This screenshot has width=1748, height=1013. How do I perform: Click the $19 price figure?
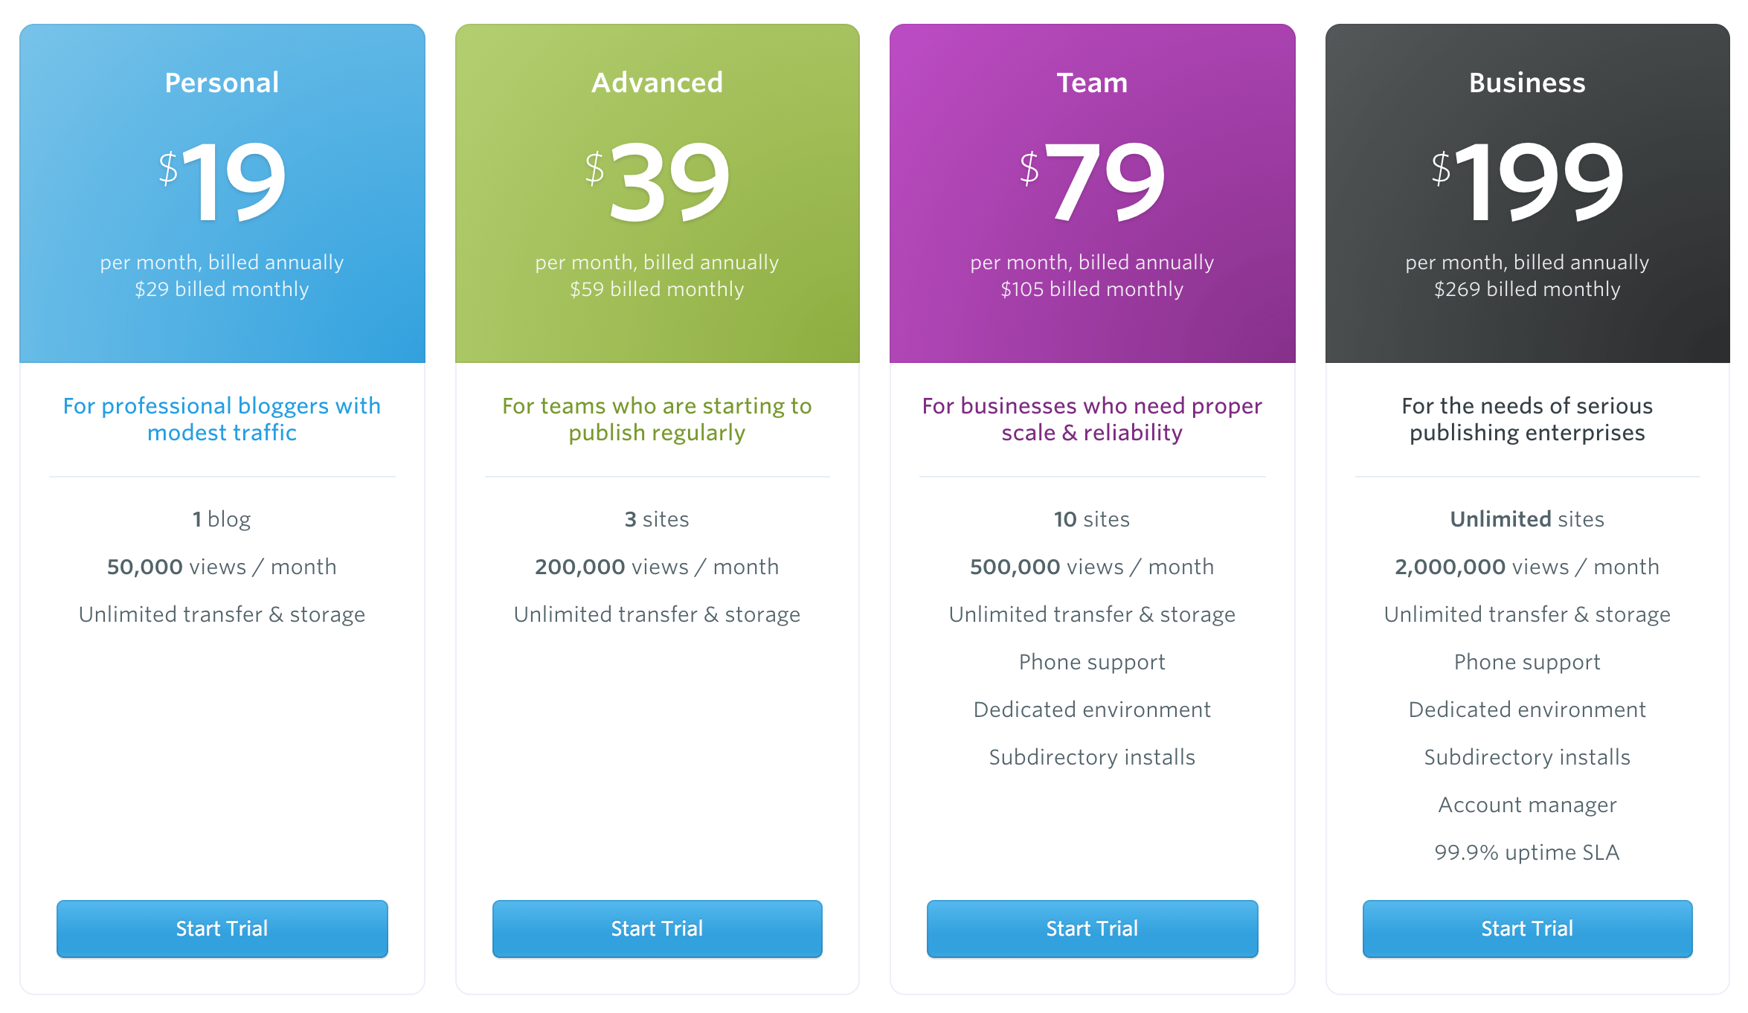223,181
